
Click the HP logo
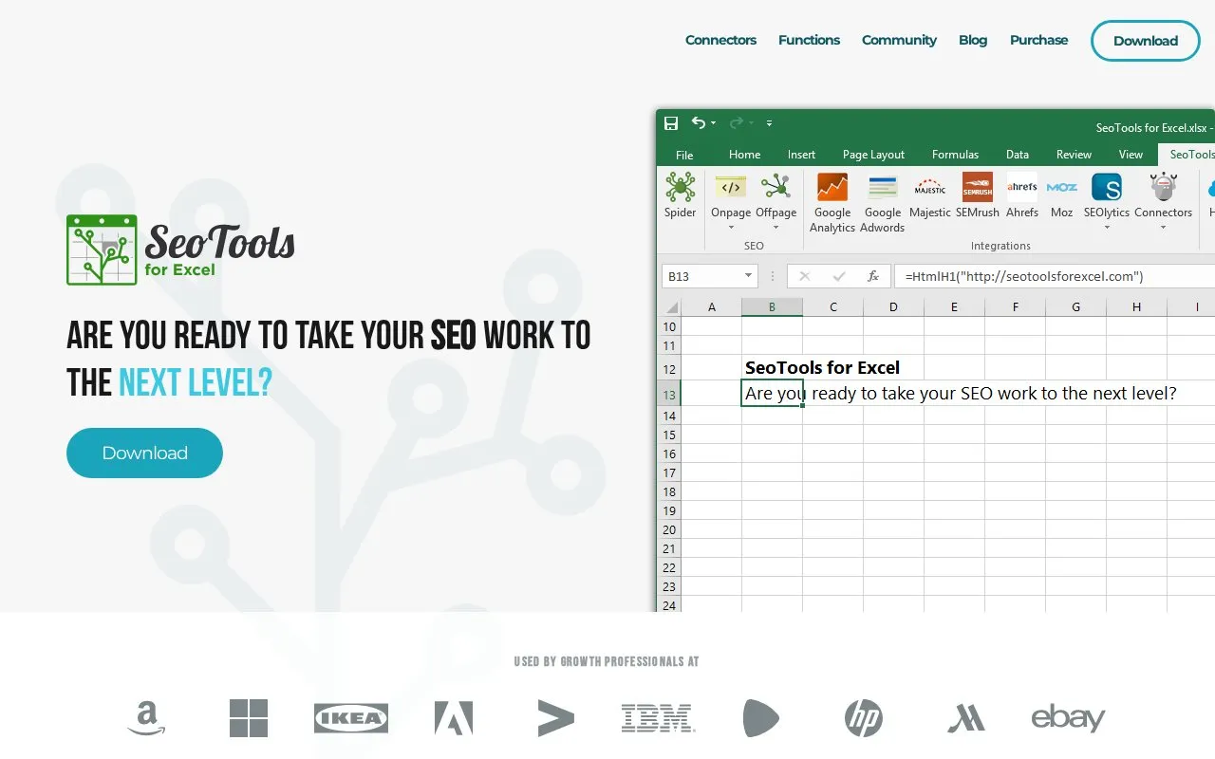click(x=863, y=718)
